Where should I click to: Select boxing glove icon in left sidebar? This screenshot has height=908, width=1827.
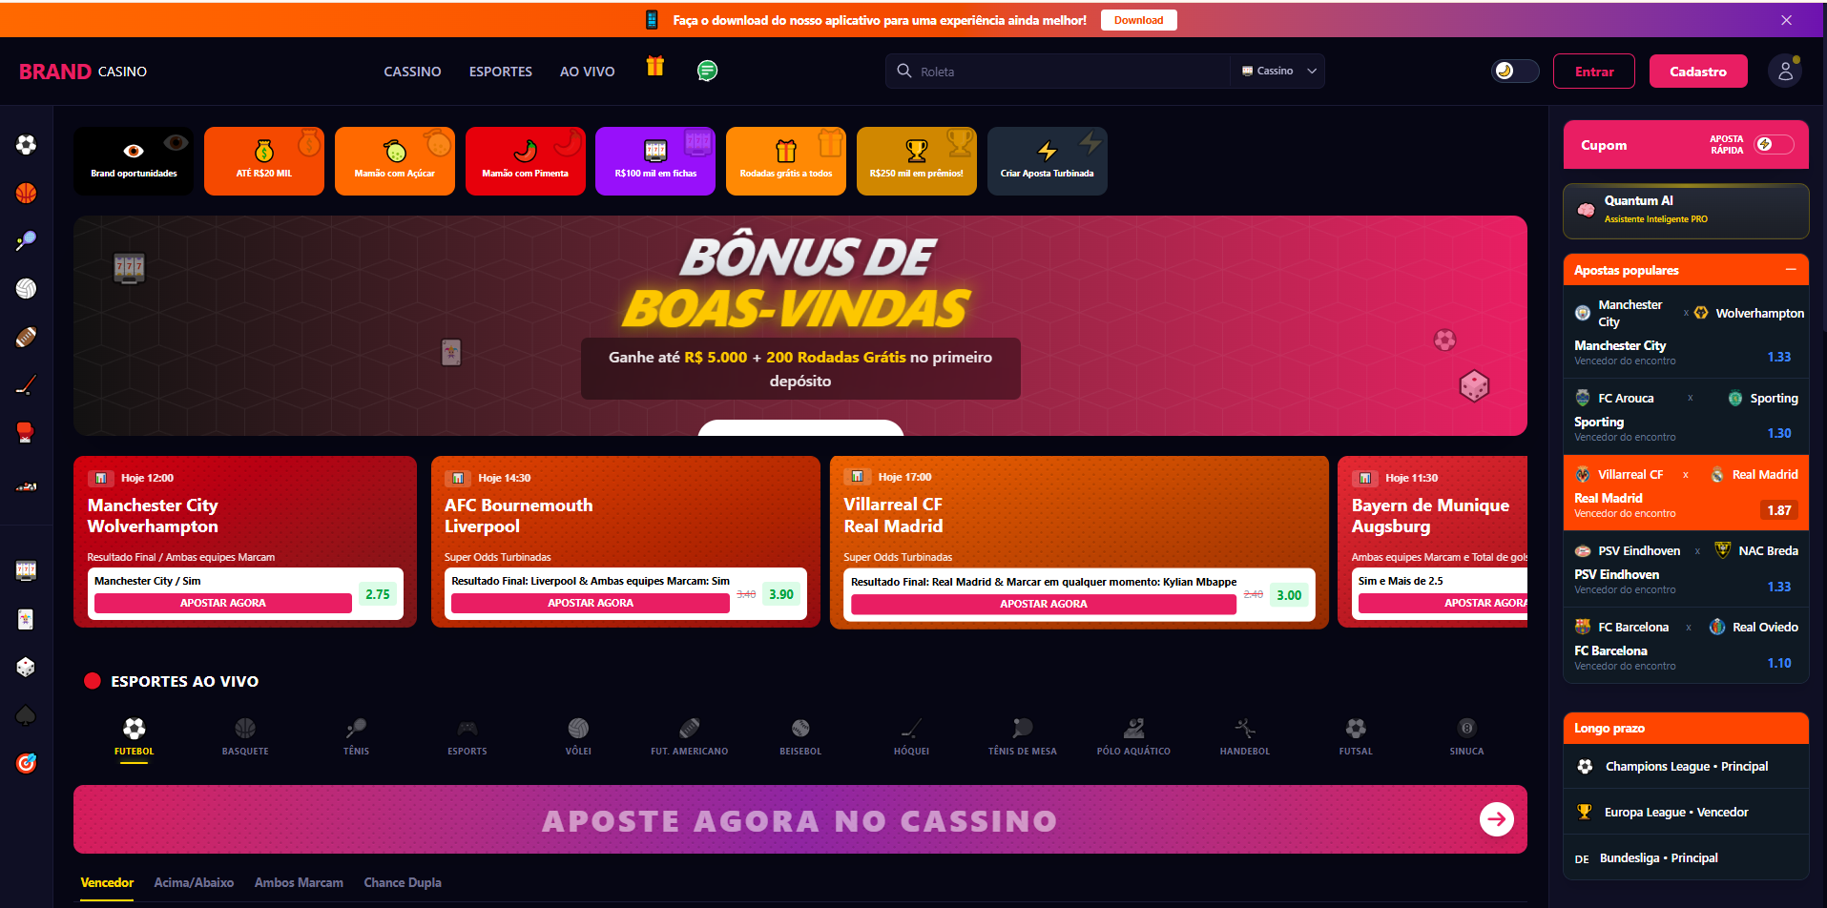point(26,432)
